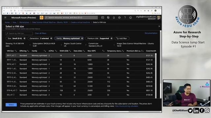The width and height of the screenshot is (211, 118).
Task: Focus the Search resources, services, and docs box
Action: [71, 17]
